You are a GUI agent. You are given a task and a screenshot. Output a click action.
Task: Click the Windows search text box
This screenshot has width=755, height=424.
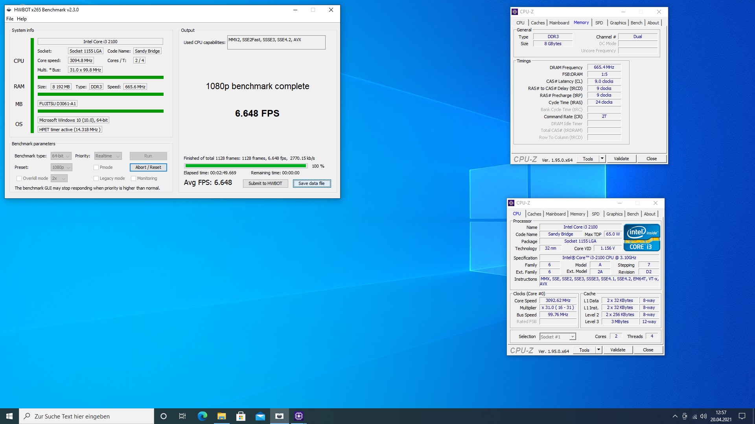pyautogui.click(x=87, y=416)
